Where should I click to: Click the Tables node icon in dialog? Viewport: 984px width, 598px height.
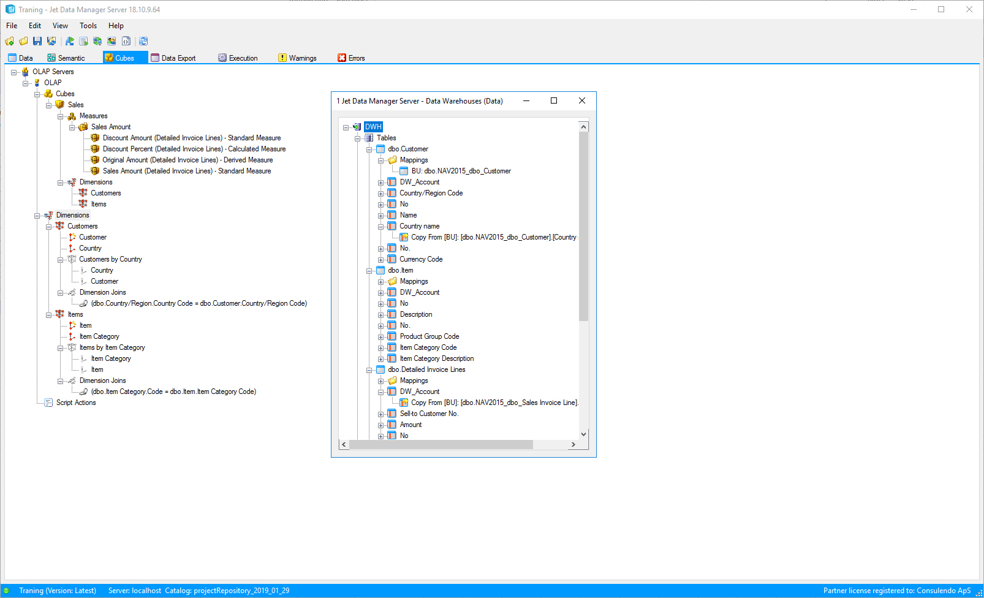pyautogui.click(x=369, y=138)
